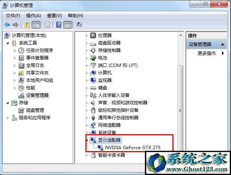Click the device list scrollbar up arrow

[181, 35]
